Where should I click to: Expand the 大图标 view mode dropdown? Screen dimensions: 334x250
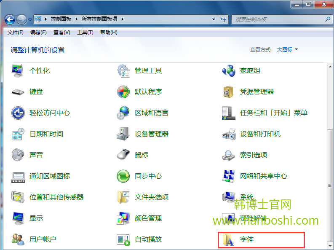click(x=287, y=50)
